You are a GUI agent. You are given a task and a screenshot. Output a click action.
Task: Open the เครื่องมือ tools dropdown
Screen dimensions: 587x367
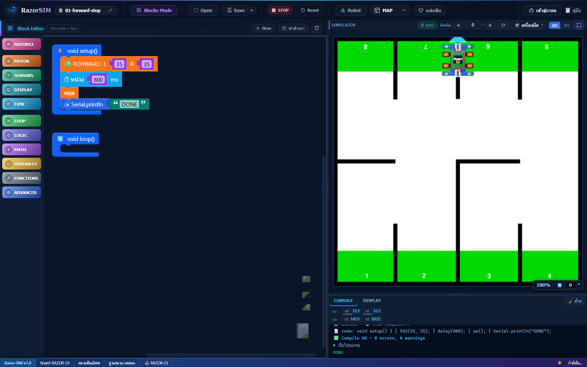pos(529,25)
